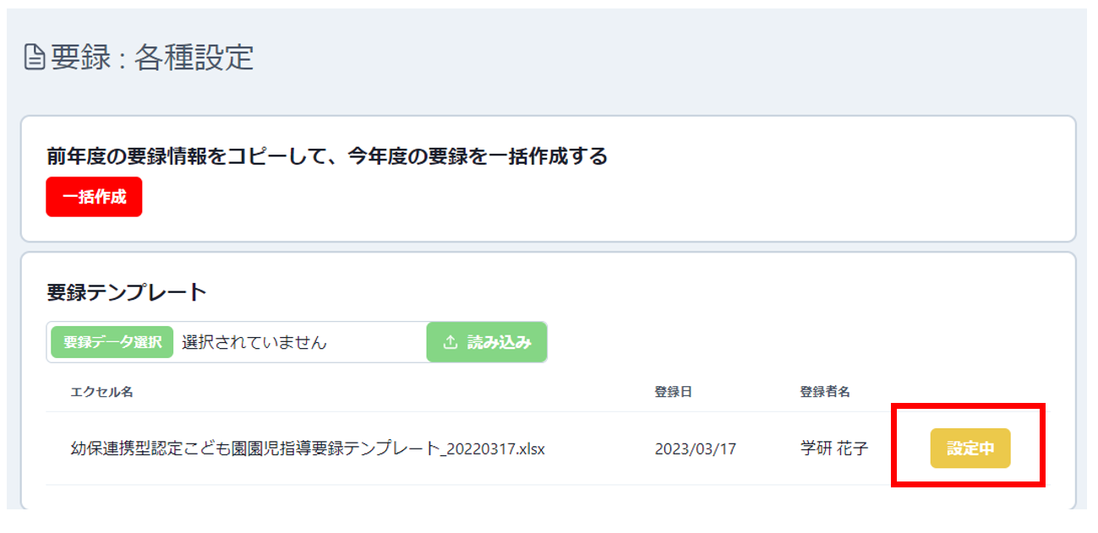Click the 登録者名 column header
The image size is (1098, 533).
[x=825, y=392]
